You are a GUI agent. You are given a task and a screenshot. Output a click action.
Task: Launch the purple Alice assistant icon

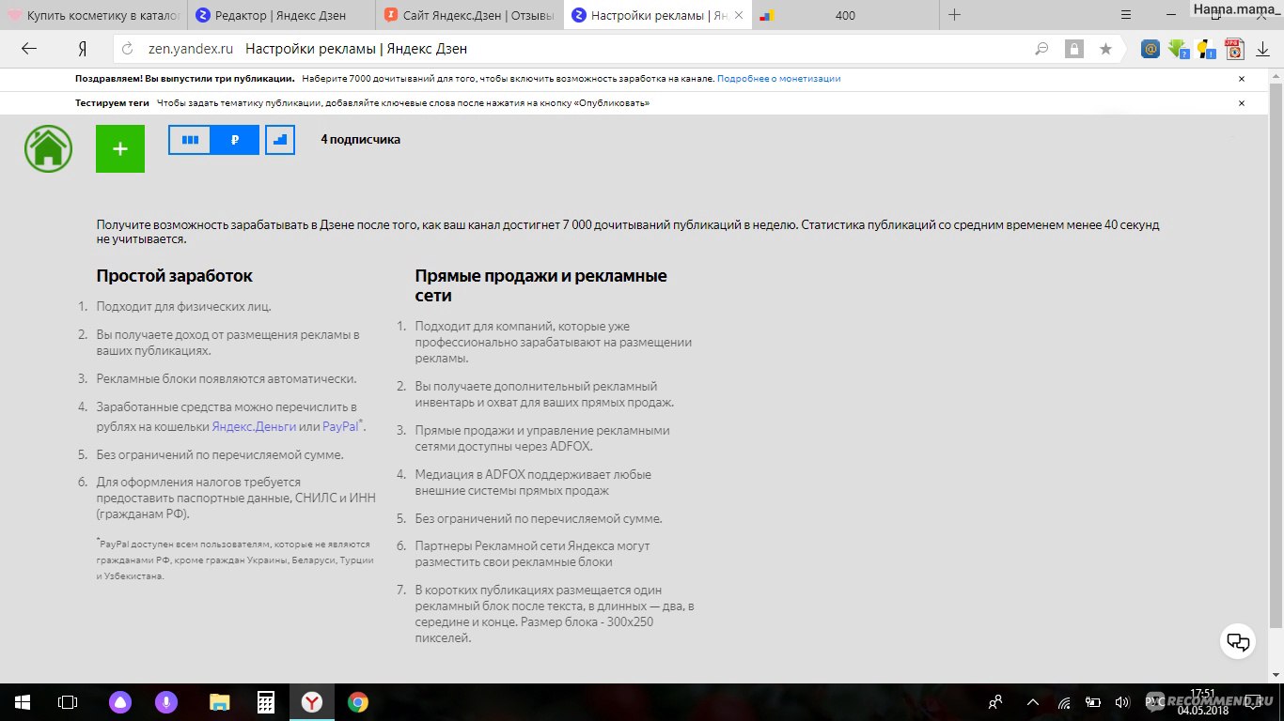[120, 702]
